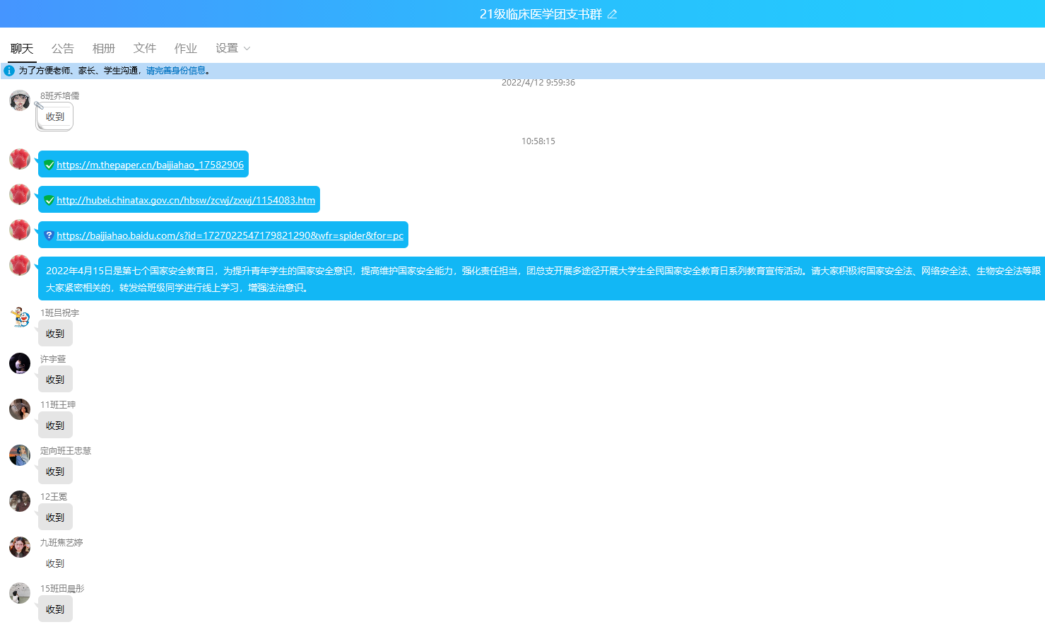Screen dimensions: 1045x639
Task: Switch to the 相册 tab
Action: [103, 48]
